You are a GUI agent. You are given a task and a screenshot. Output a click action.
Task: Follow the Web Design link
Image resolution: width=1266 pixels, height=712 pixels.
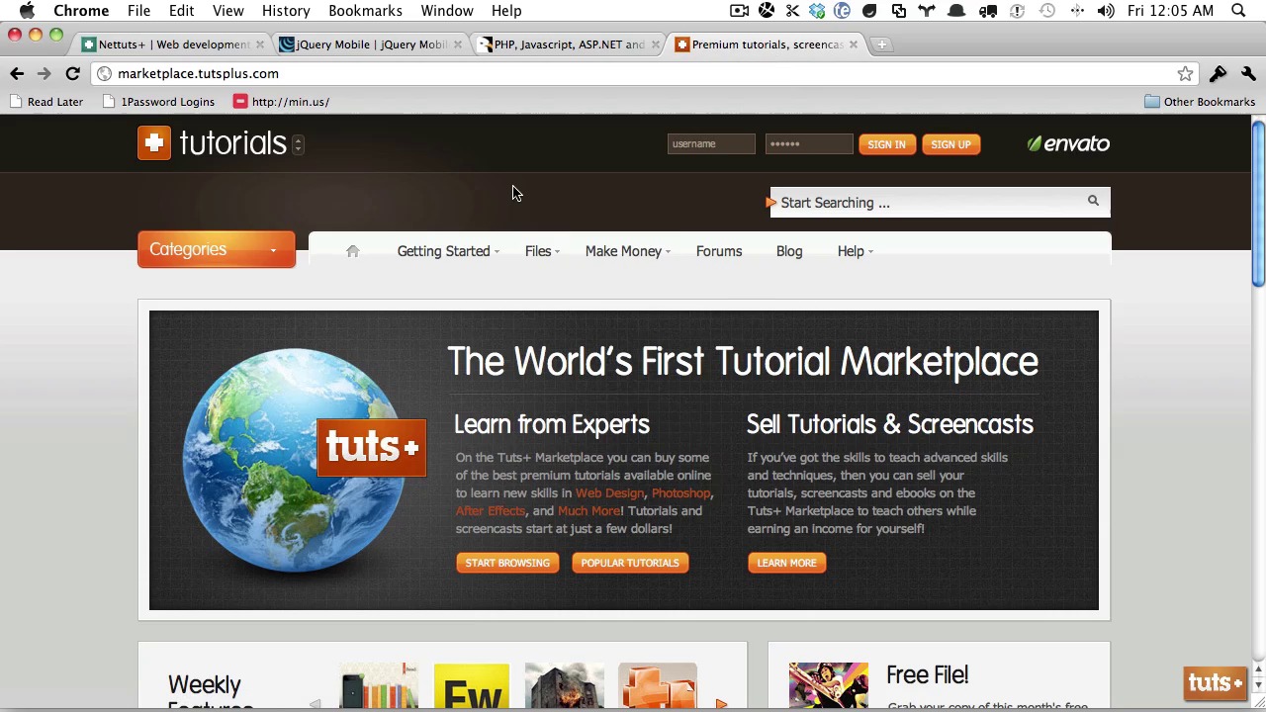pos(609,492)
